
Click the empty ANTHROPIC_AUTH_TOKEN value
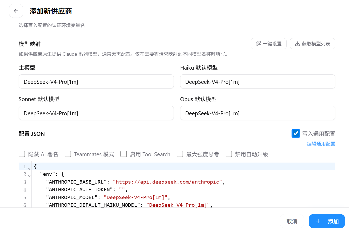122,189
